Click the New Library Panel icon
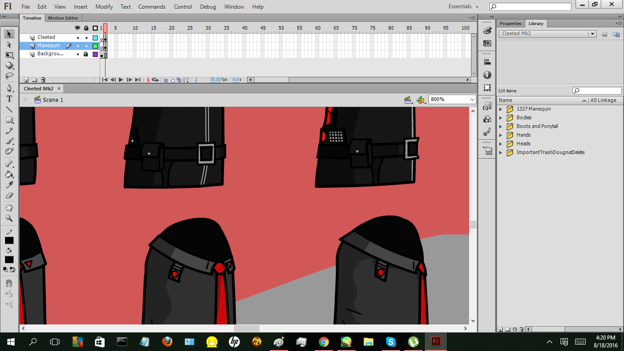 (x=616, y=34)
